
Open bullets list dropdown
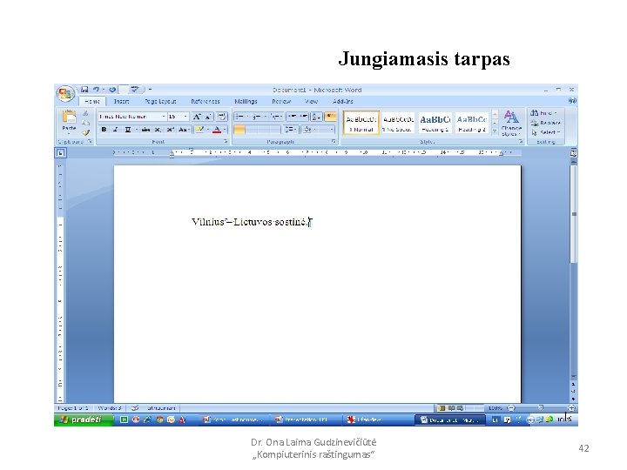coord(248,117)
